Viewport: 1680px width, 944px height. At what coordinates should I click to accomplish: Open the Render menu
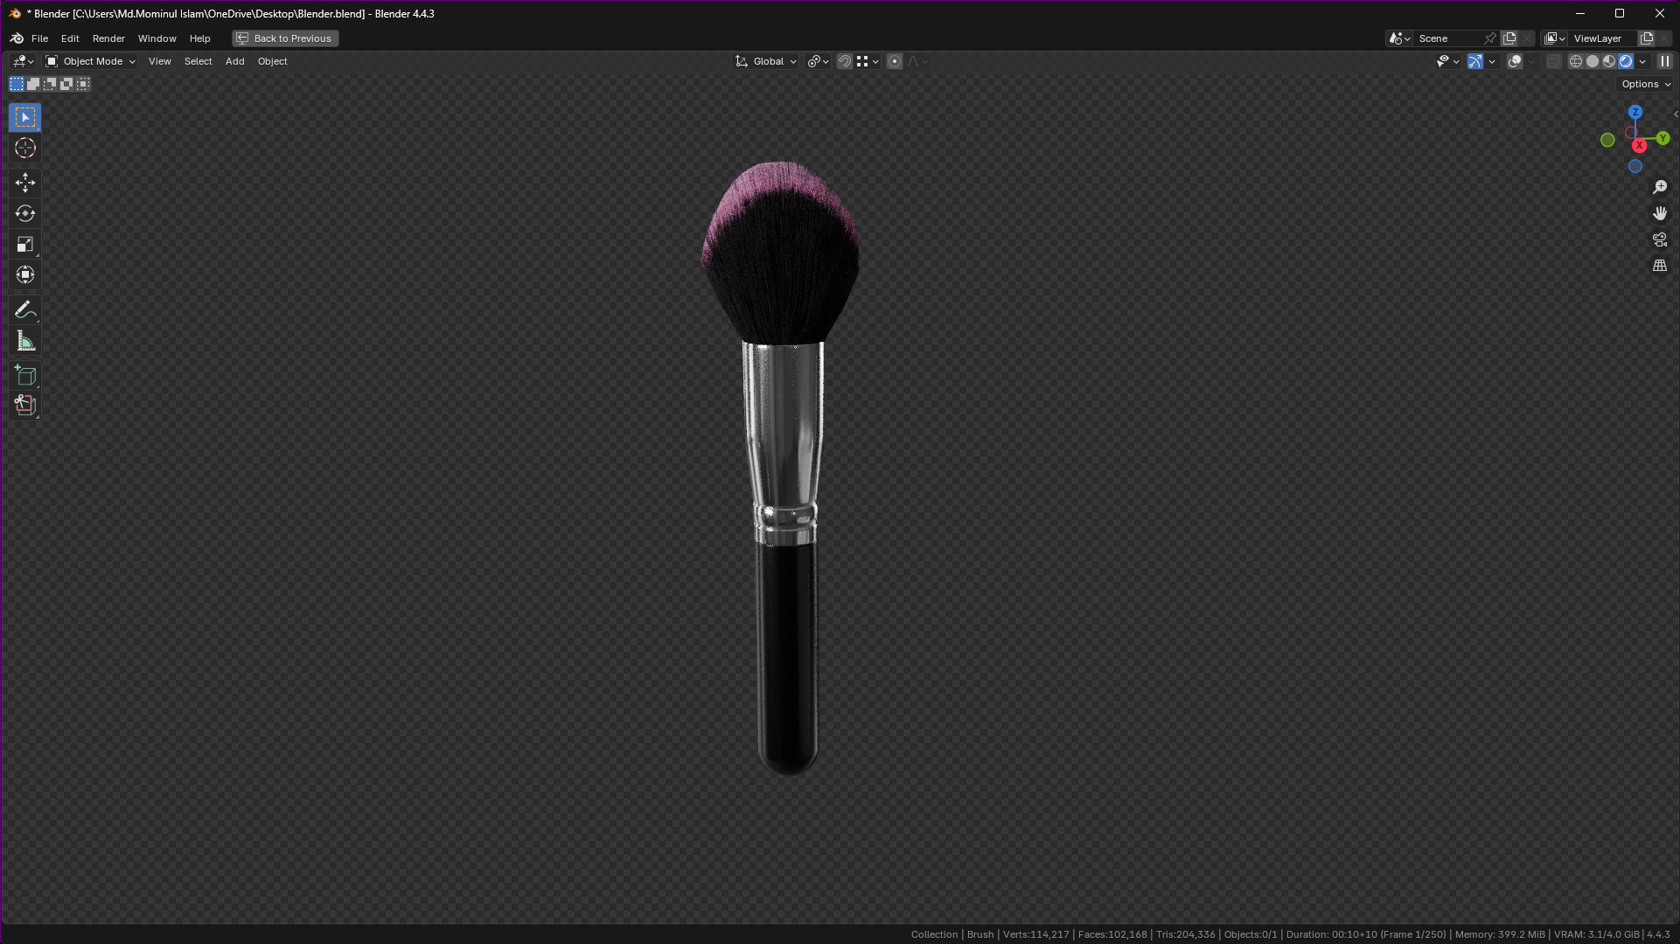pyautogui.click(x=108, y=38)
